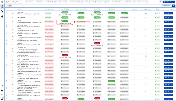Open the Comm phone section
176x101 pixels.
point(2,12)
